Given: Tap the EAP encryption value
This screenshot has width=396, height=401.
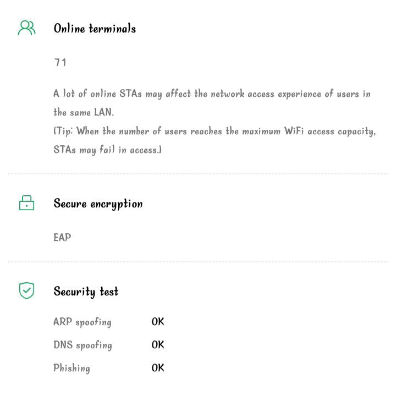Looking at the screenshot, I should coord(62,238).
